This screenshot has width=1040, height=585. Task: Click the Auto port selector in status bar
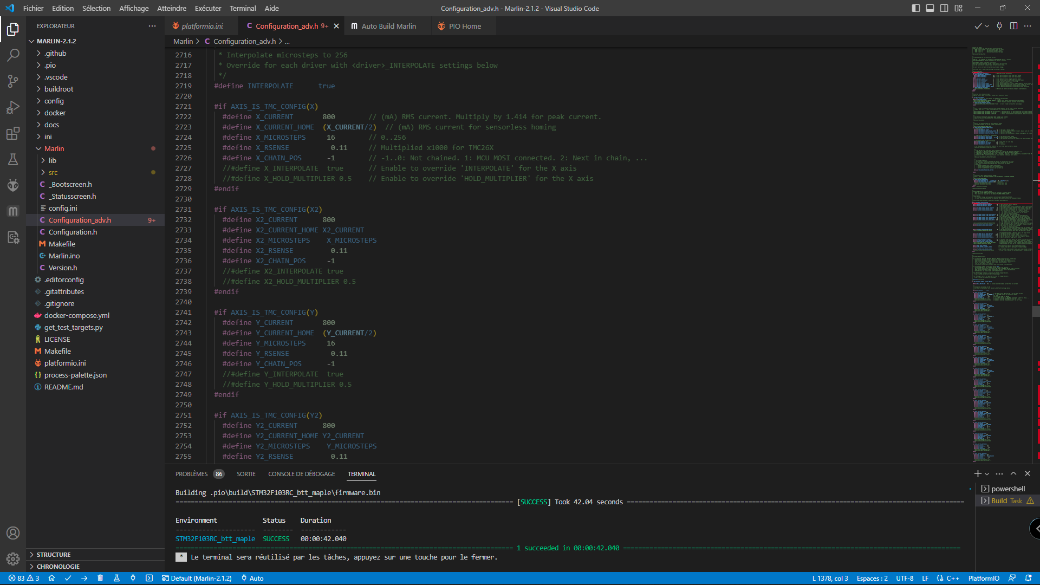point(252,578)
